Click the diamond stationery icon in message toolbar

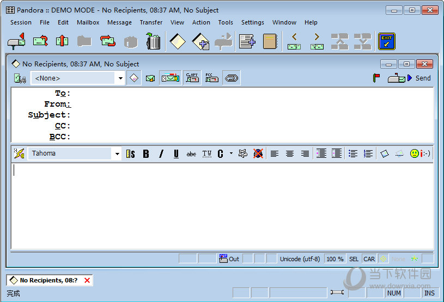tap(134, 78)
